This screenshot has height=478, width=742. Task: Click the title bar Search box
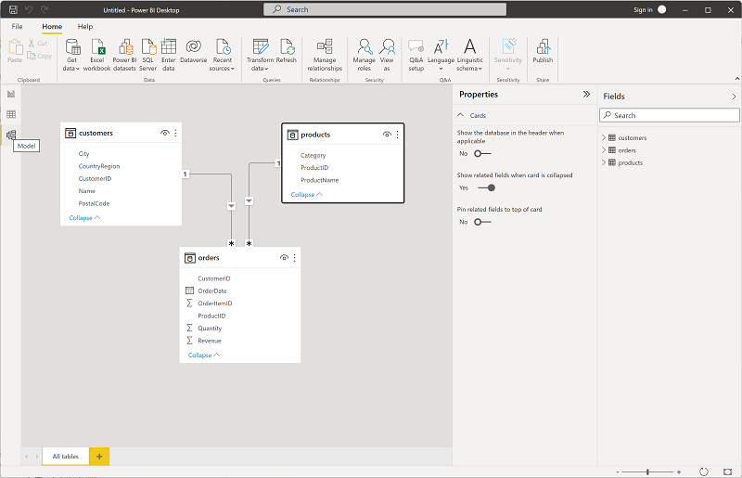coord(385,9)
